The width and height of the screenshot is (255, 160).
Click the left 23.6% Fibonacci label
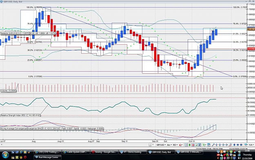[35, 60]
